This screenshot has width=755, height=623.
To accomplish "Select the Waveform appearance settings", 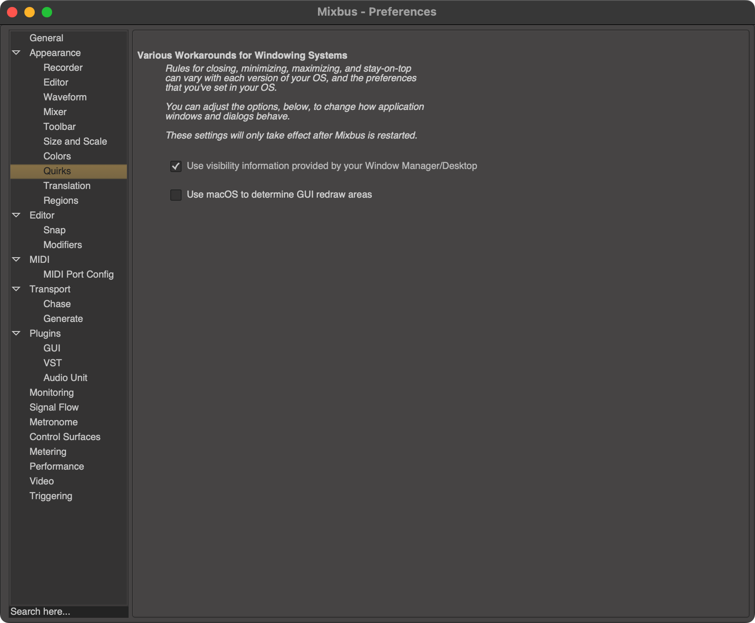I will [65, 97].
